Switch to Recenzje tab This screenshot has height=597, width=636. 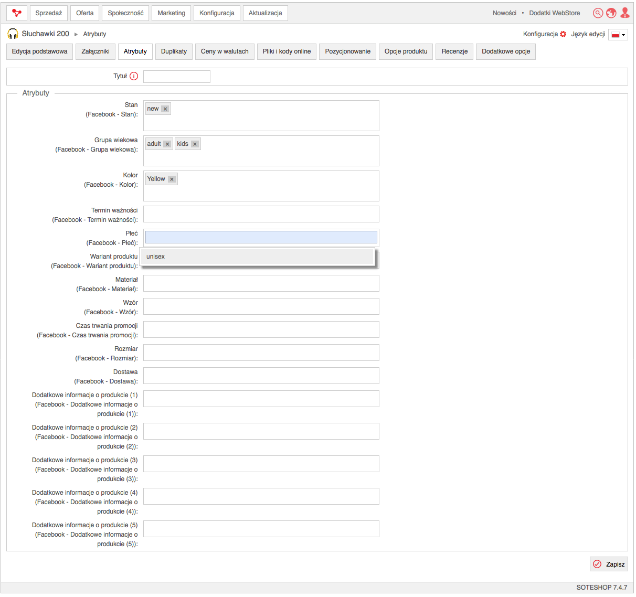[x=454, y=51]
